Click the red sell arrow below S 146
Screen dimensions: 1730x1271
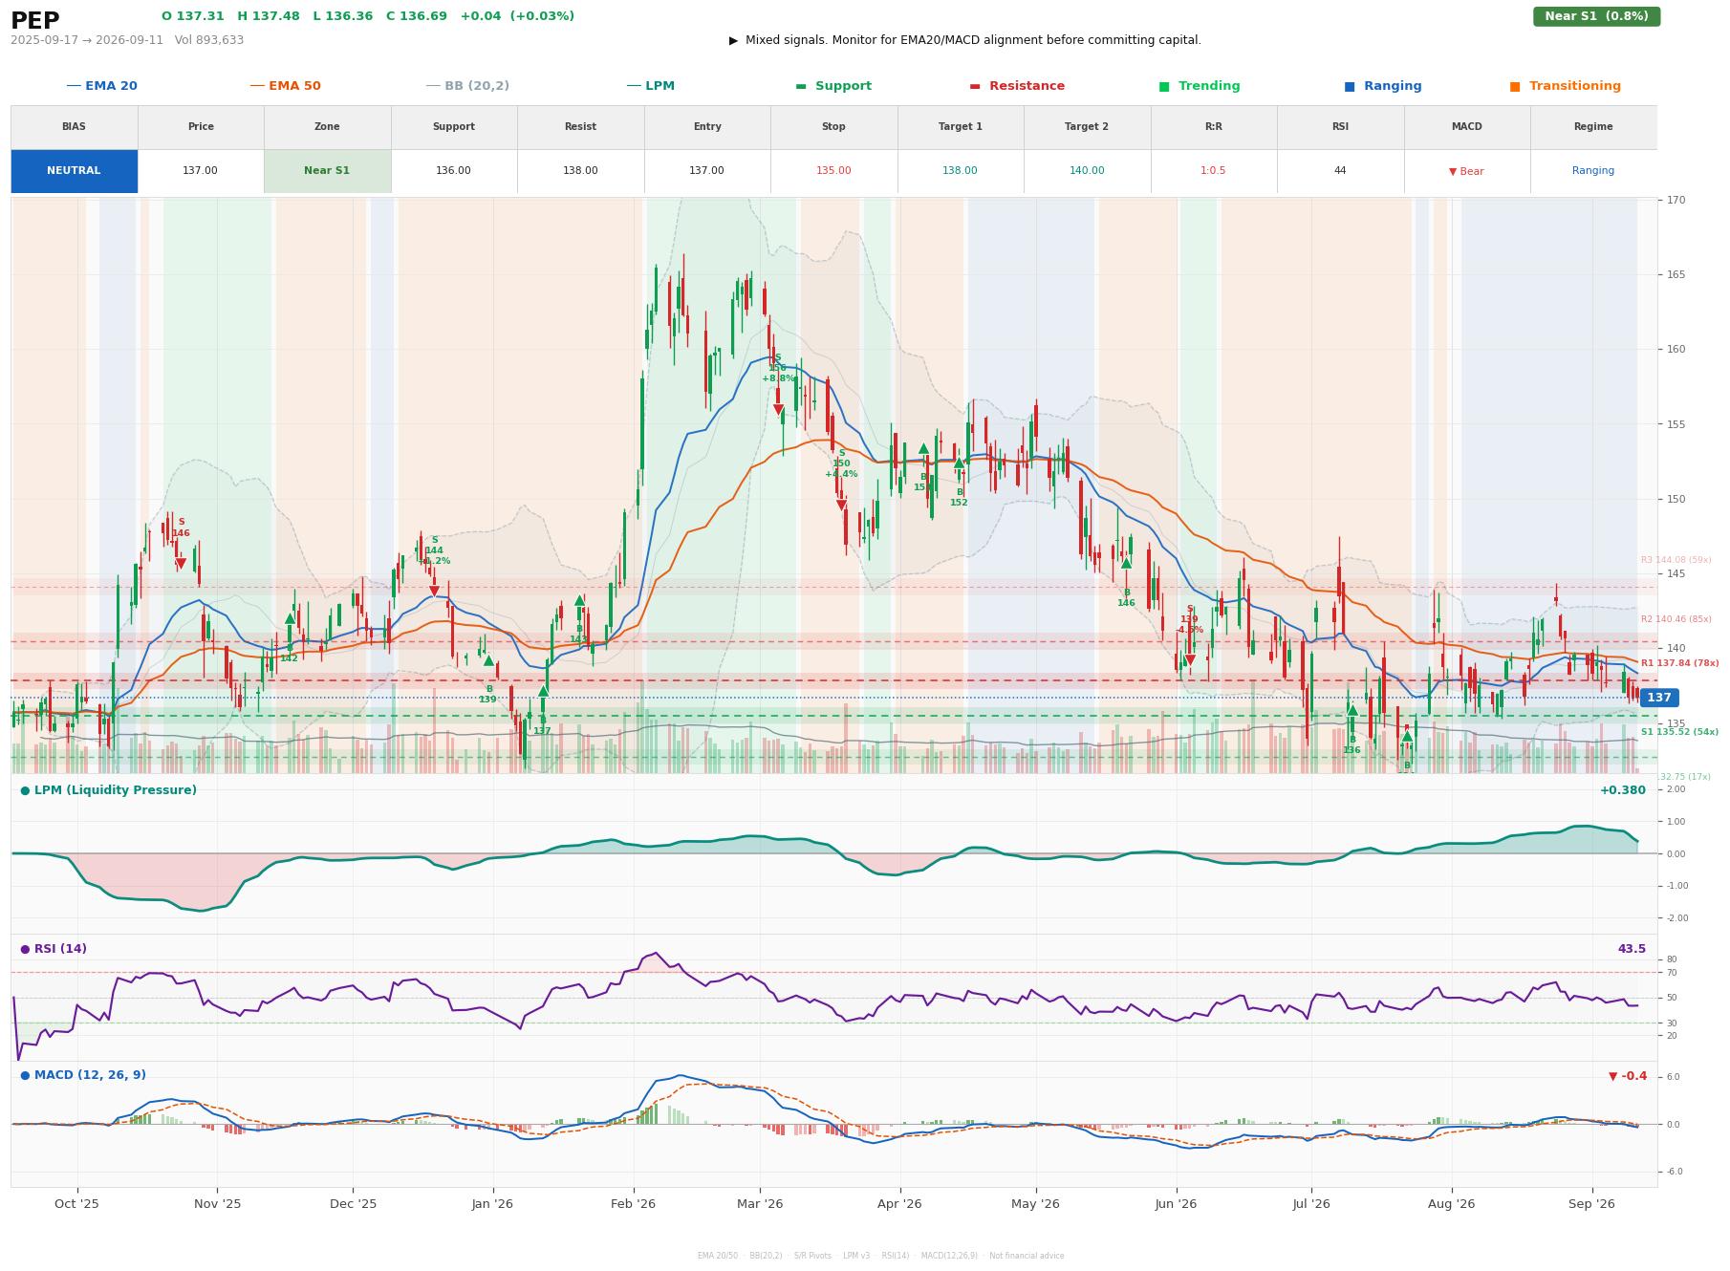tap(181, 564)
